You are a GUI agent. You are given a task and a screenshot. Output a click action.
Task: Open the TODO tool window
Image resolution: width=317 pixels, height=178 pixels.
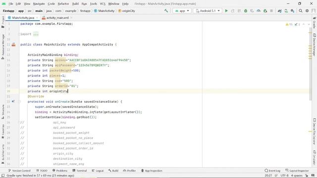[x=42, y=171]
